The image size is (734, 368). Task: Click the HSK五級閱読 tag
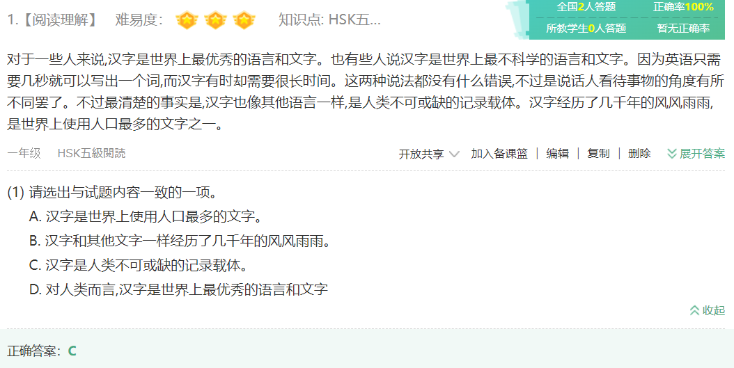click(91, 153)
